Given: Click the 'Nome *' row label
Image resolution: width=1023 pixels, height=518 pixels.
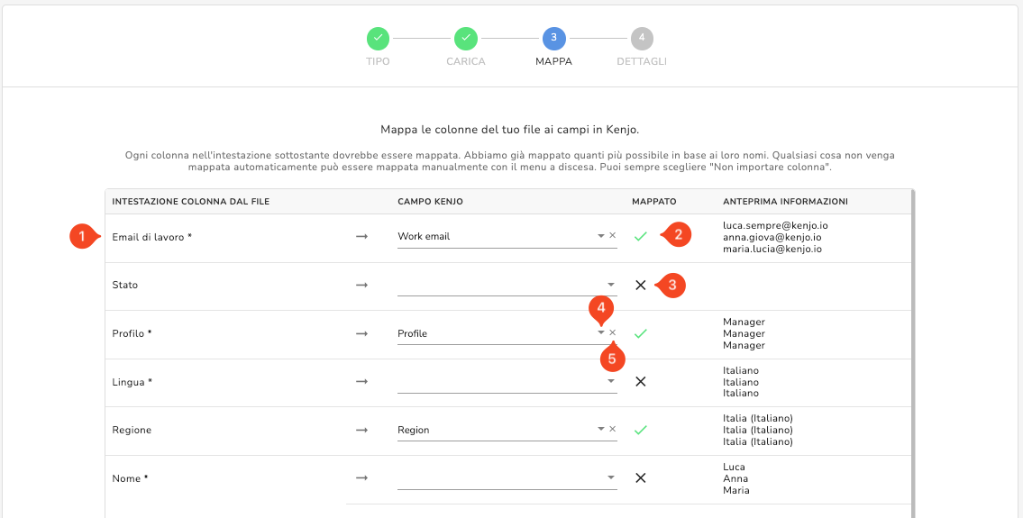Looking at the screenshot, I should tap(130, 478).
